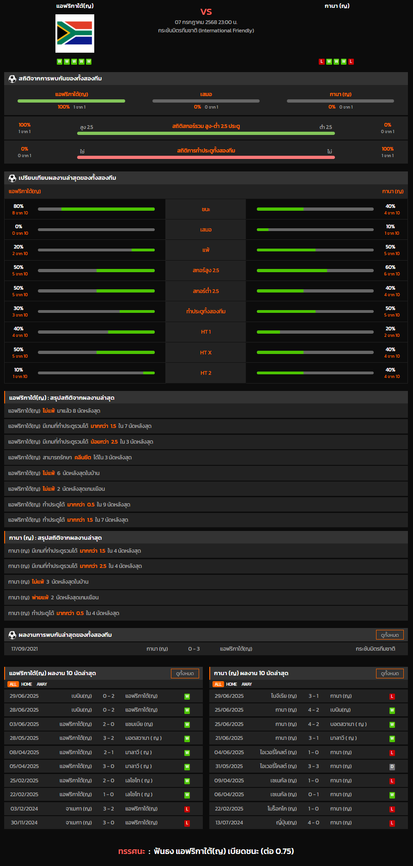The image size is (413, 866).
Task: Click W badge in กานา 4-2 บอตสวานา row
Action: 392,725
